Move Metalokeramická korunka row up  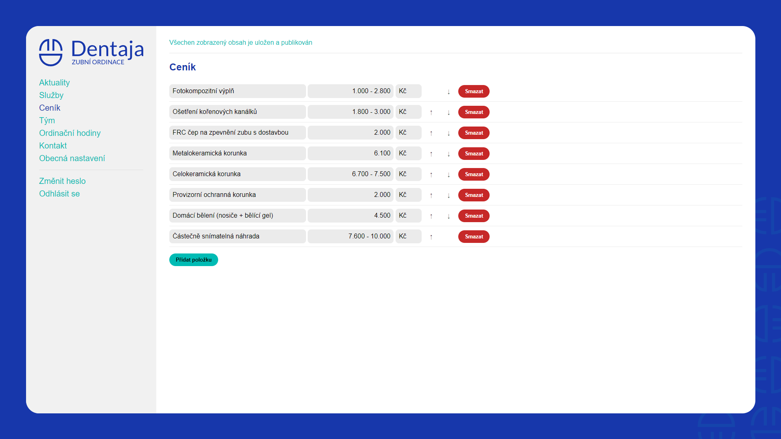click(x=431, y=154)
